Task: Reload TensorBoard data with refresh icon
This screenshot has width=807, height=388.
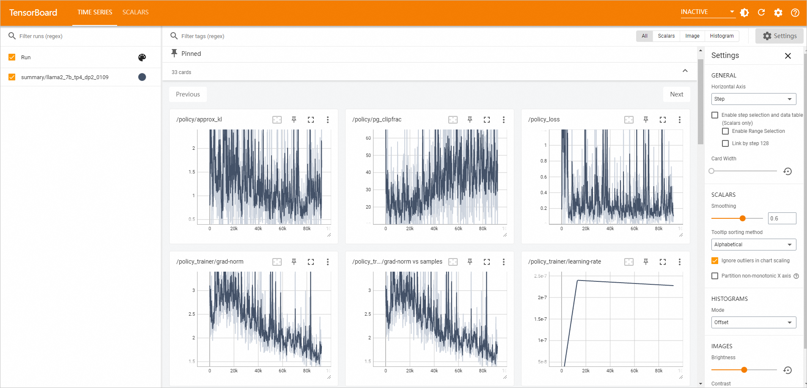Action: [761, 13]
